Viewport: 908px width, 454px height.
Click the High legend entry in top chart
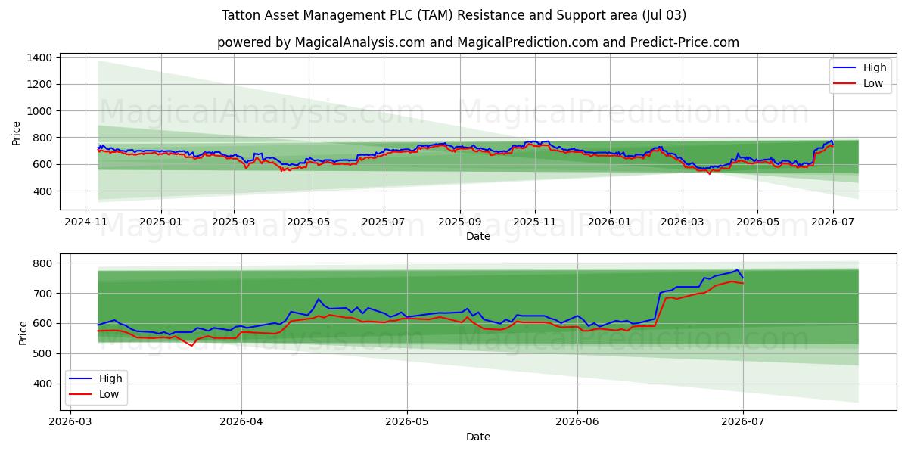coord(859,67)
